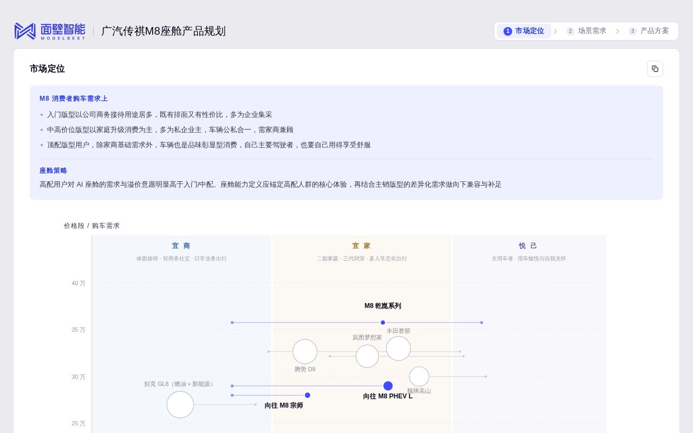
Task: Click the M8 消费者购车需求上 heading
Action: point(74,99)
